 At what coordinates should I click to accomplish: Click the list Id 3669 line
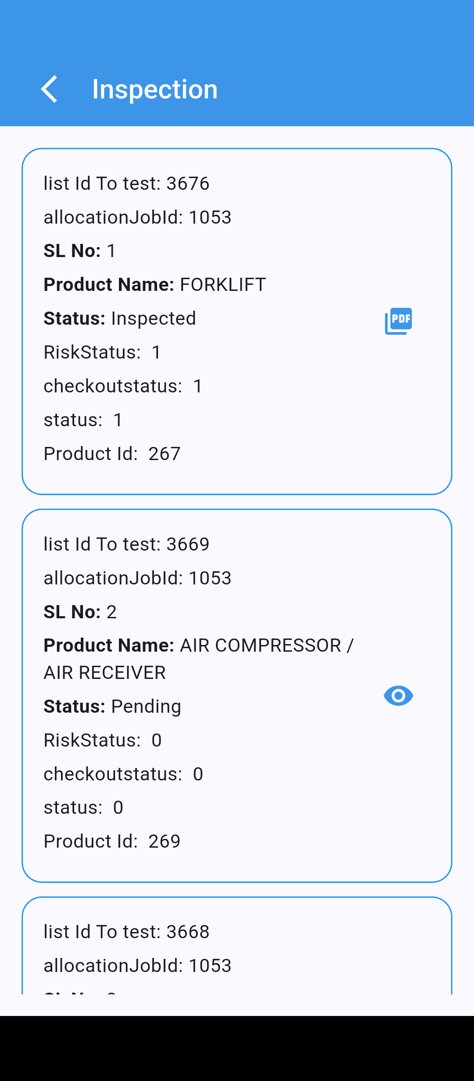(126, 544)
